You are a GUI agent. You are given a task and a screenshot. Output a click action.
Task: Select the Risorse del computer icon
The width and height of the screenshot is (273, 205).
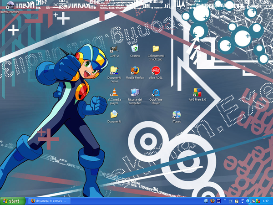135,97
